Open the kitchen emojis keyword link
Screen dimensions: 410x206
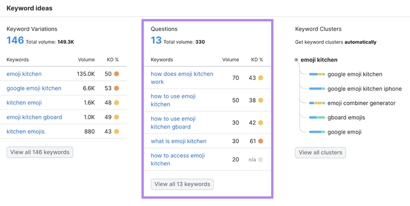pyautogui.click(x=26, y=132)
